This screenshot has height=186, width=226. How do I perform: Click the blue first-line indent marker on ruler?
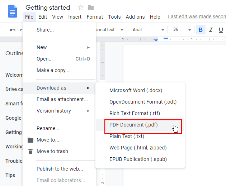166,38
